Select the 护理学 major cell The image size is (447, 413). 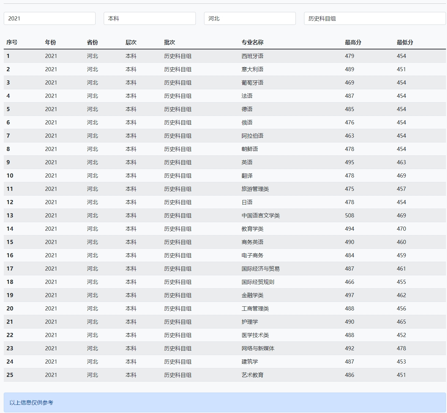[x=250, y=322]
